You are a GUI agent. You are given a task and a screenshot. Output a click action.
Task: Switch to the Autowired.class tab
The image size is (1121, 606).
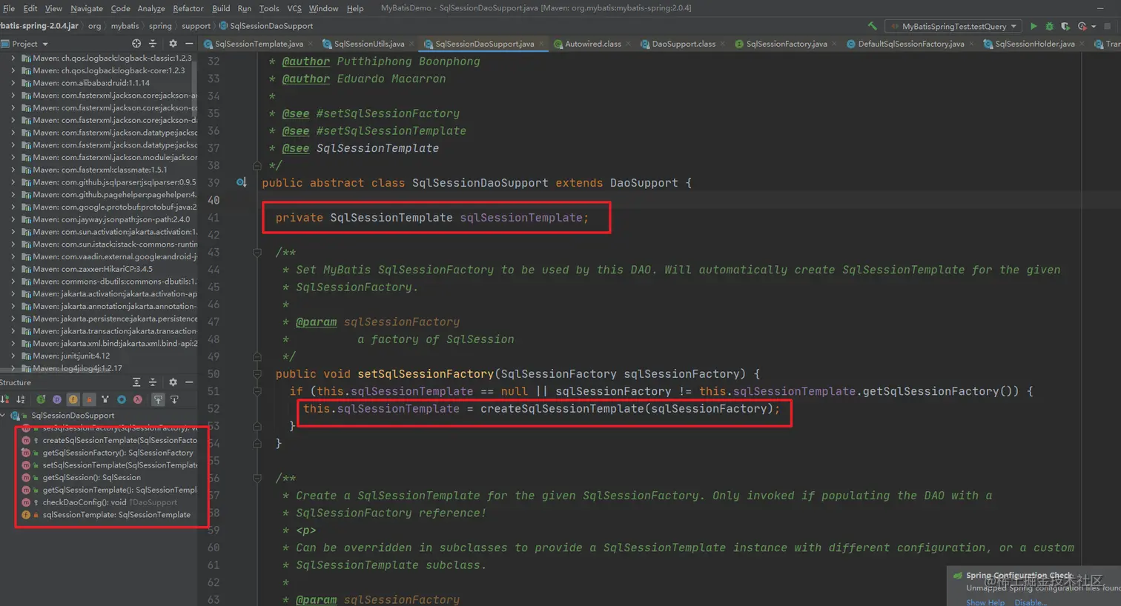click(x=592, y=44)
